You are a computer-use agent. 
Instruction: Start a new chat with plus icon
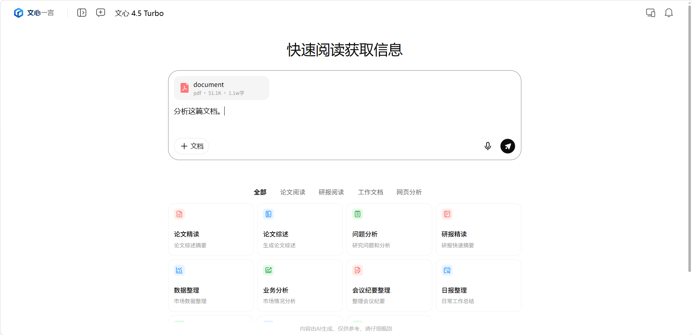click(101, 13)
